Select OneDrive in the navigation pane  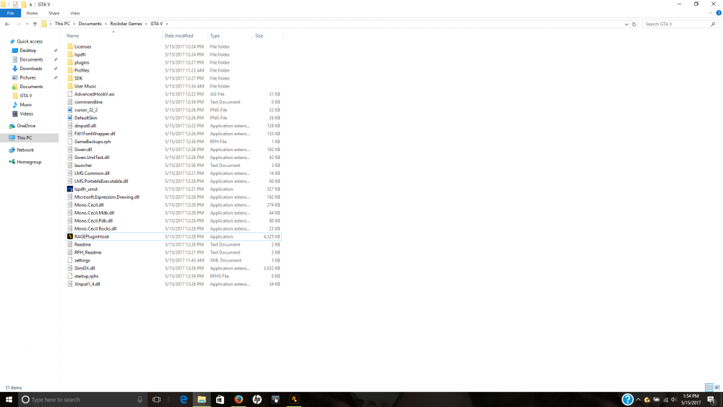click(x=26, y=126)
